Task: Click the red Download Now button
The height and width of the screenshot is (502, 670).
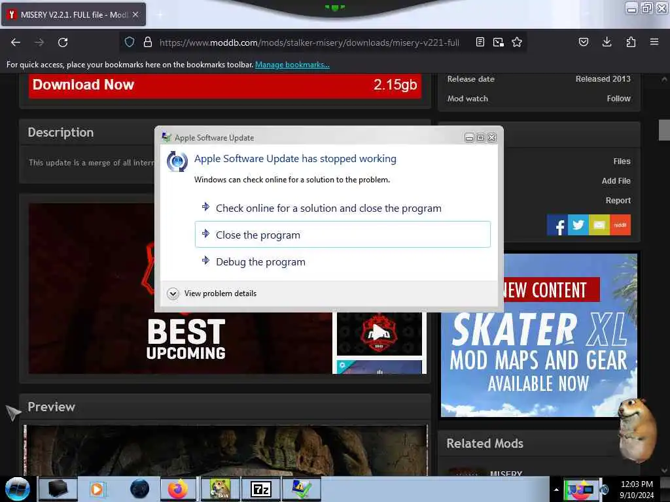Action: click(x=225, y=85)
